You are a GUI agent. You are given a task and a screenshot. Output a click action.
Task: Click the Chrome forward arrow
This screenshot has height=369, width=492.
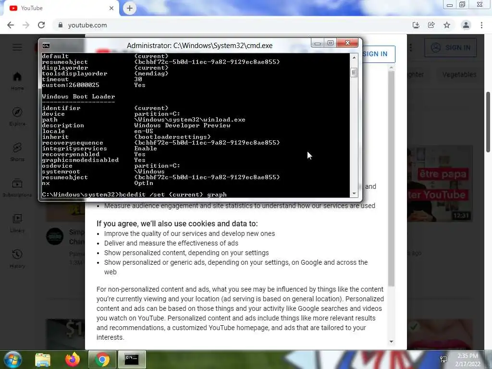[26, 25]
